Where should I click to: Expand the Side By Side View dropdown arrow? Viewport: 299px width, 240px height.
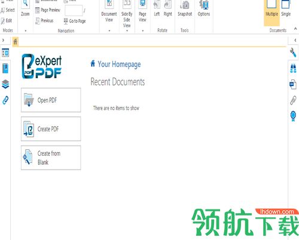(x=127, y=31)
